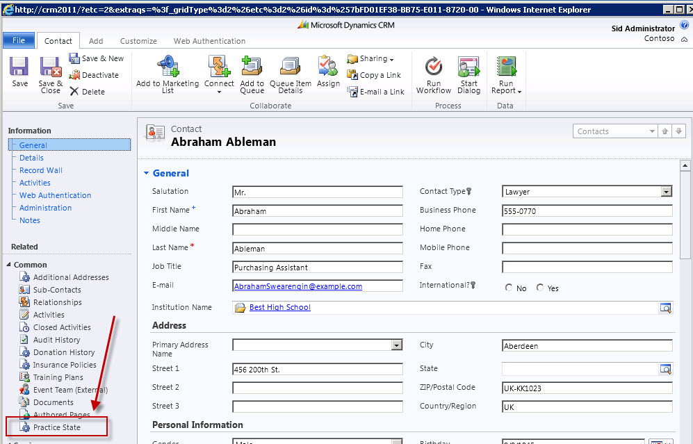Open Practice State in Related list
693x444 pixels.
57,427
